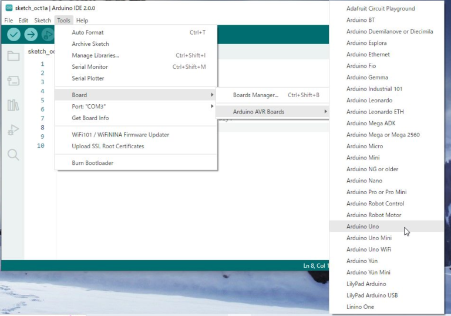Image resolution: width=451 pixels, height=316 pixels.
Task: Select Arduino Mini board
Action: pyautogui.click(x=386, y=158)
